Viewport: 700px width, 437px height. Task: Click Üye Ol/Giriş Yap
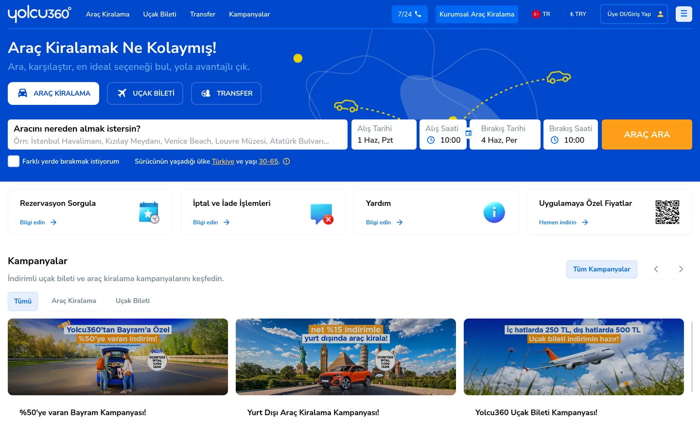pyautogui.click(x=634, y=14)
